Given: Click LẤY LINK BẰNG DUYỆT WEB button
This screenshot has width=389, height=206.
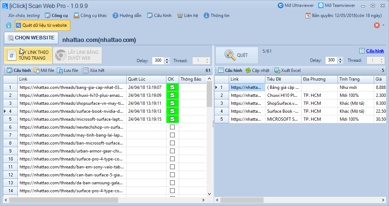Looking at the screenshot, I should point(78,55).
